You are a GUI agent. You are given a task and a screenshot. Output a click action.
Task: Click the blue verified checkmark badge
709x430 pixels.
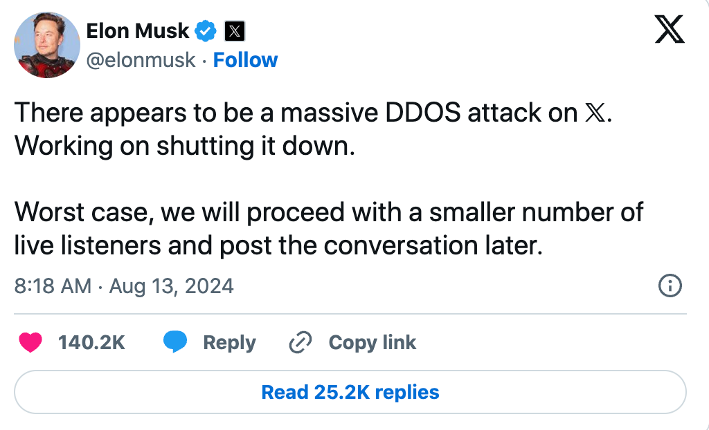(x=205, y=31)
